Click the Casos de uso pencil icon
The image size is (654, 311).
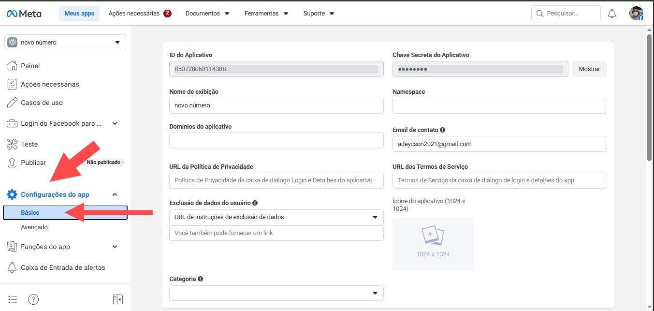(x=12, y=103)
